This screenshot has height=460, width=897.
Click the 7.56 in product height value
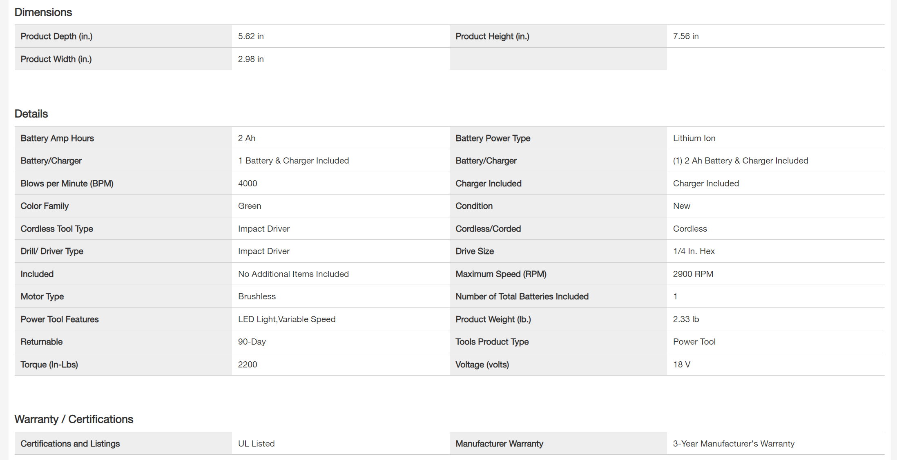686,36
